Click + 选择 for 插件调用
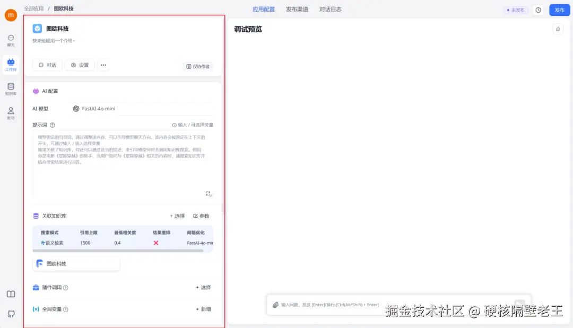573x328 pixels. (x=204, y=288)
